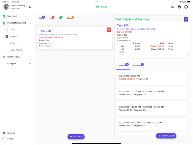Switch to the All tasks tab
193x145 pixels.
pyautogui.click(x=60, y=18)
